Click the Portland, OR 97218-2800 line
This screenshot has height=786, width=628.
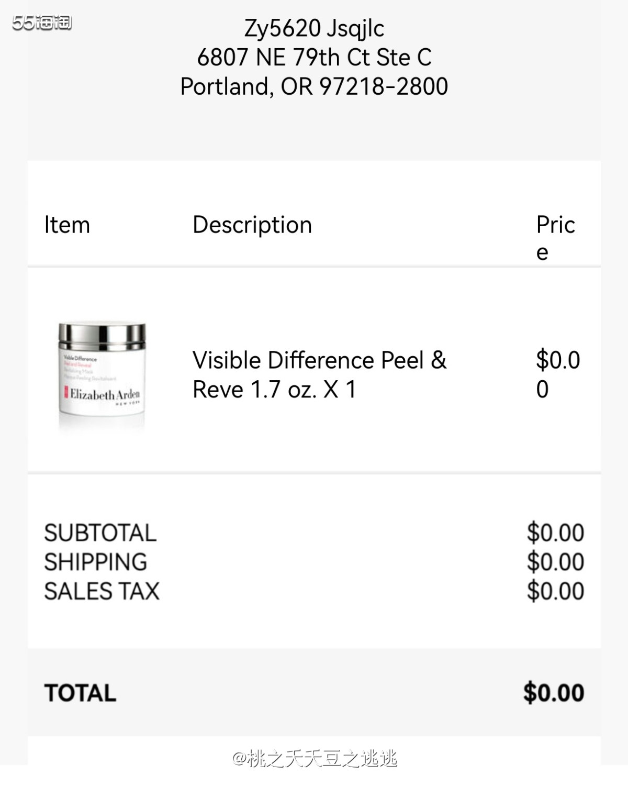click(314, 86)
